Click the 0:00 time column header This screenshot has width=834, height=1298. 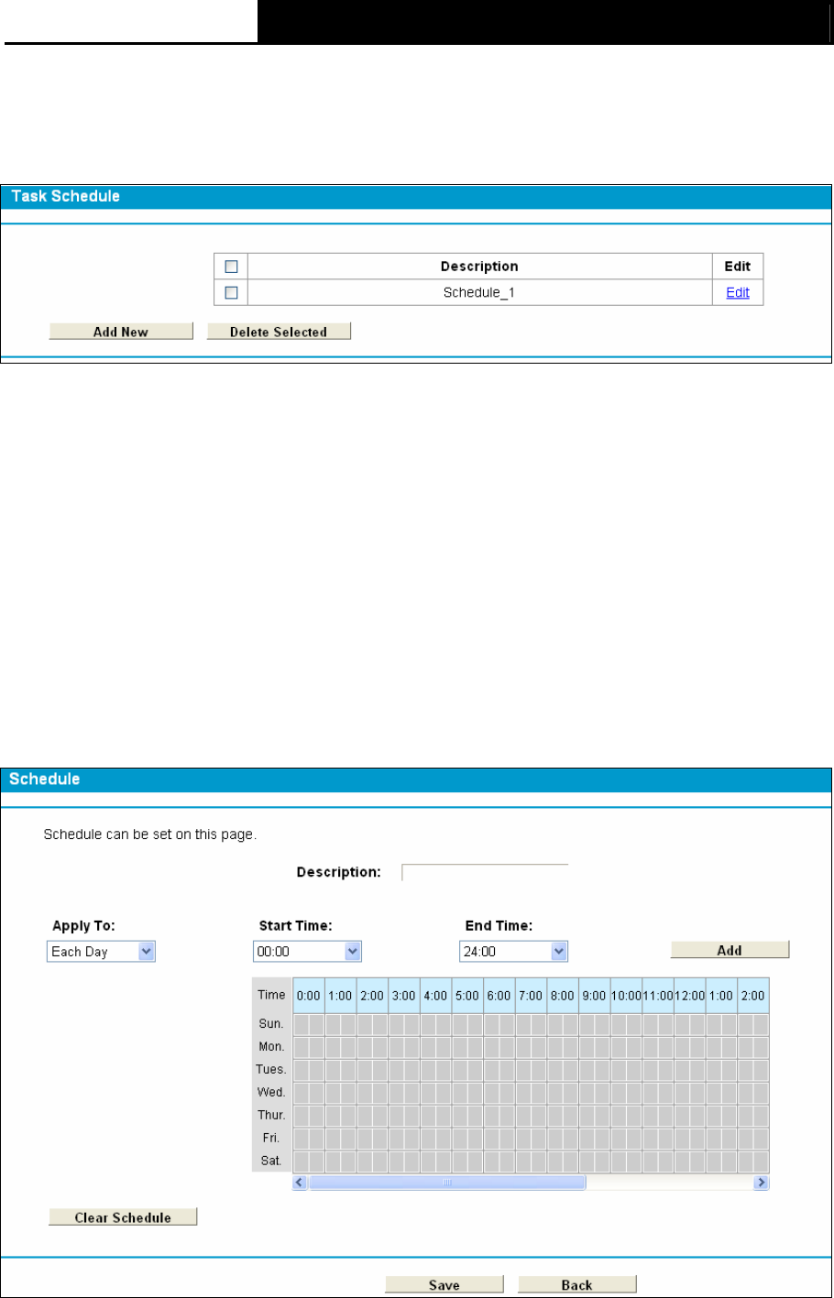click(309, 996)
